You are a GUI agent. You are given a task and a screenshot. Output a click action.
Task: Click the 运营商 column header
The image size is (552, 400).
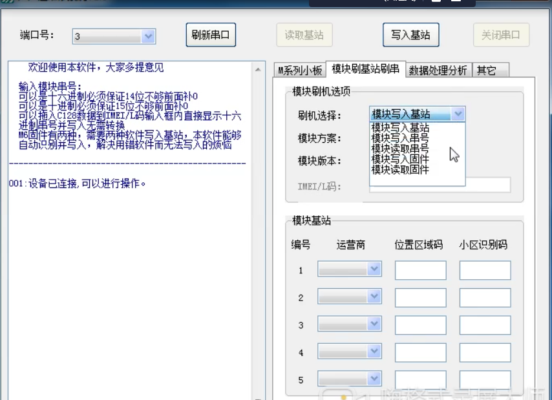coord(350,244)
